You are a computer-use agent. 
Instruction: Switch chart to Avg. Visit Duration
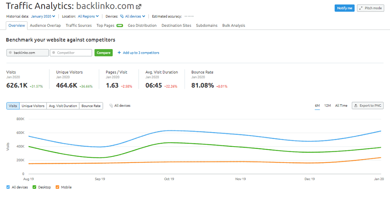coord(63,106)
